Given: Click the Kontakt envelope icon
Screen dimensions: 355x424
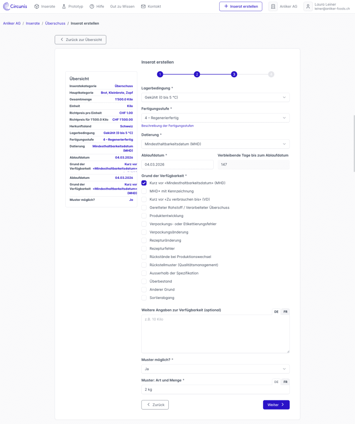Looking at the screenshot, I should pyautogui.click(x=143, y=7).
